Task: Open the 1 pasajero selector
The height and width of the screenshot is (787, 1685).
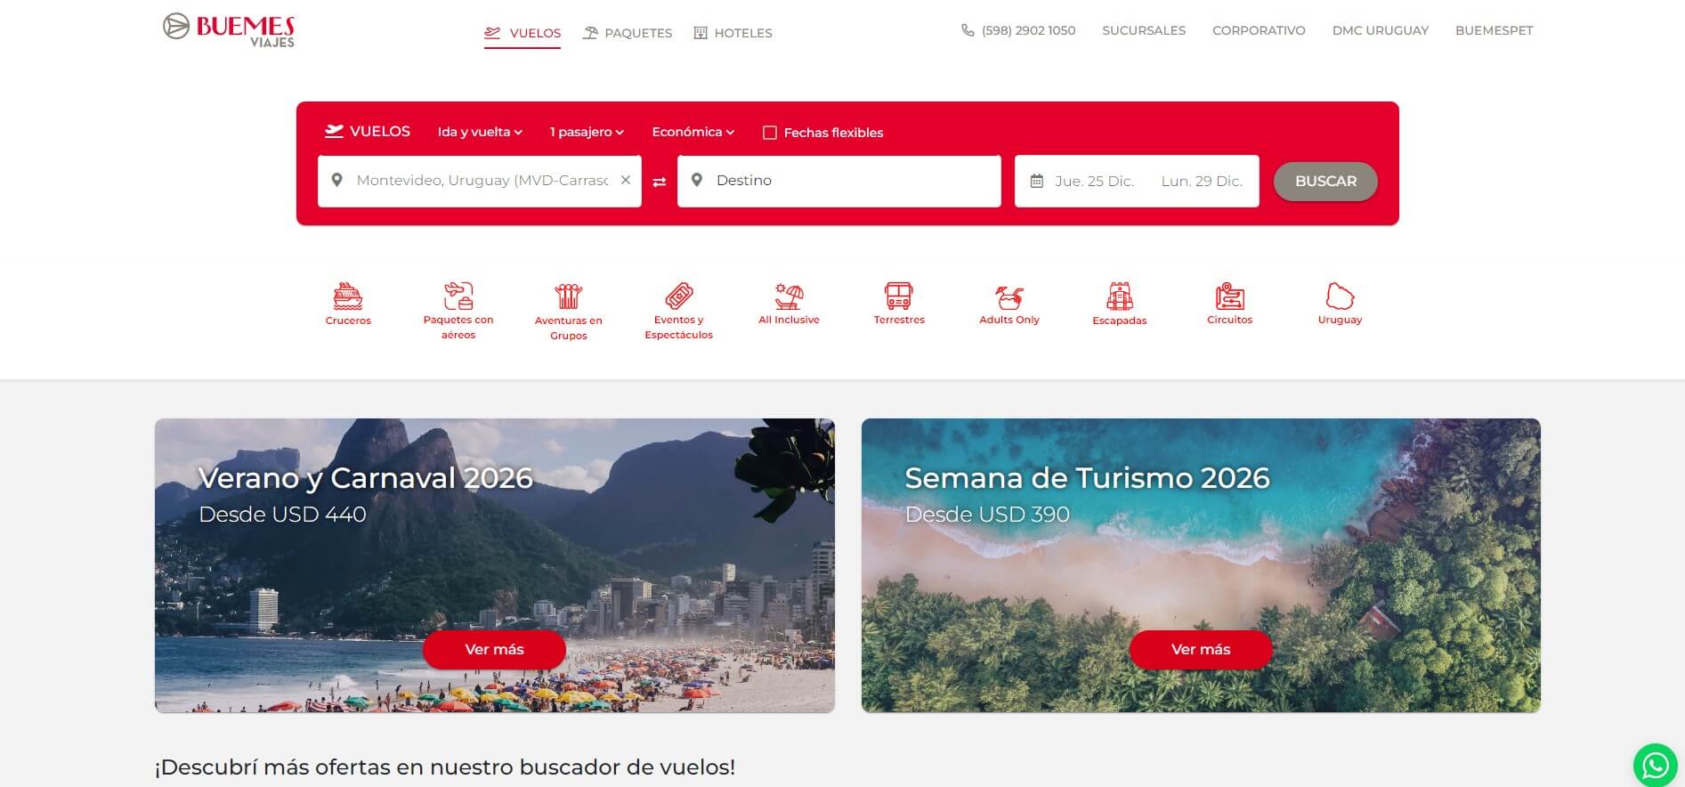Action: (587, 132)
